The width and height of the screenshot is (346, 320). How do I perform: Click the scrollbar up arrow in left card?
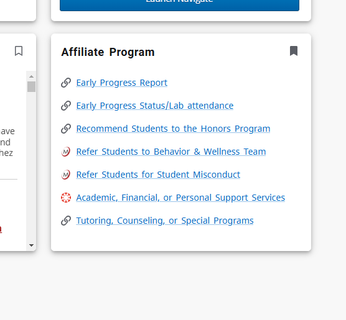[31, 76]
